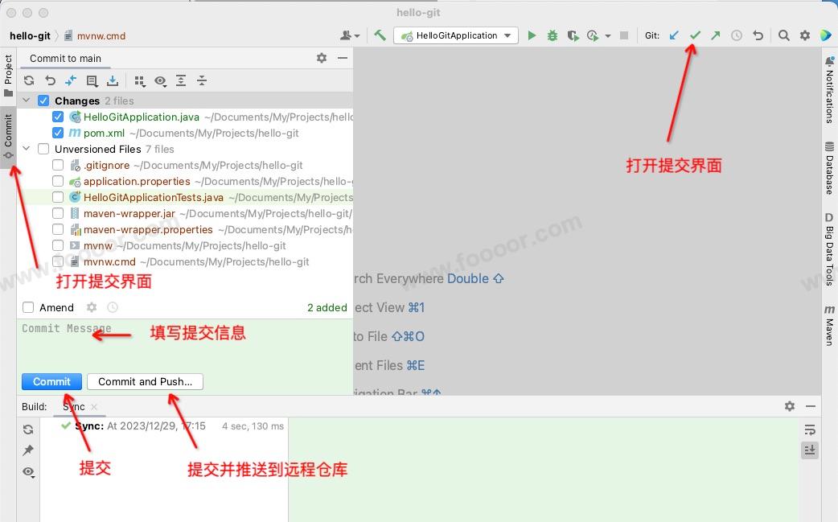Enable the Amend checkbox
Viewport: 838px width, 522px height.
(x=29, y=307)
